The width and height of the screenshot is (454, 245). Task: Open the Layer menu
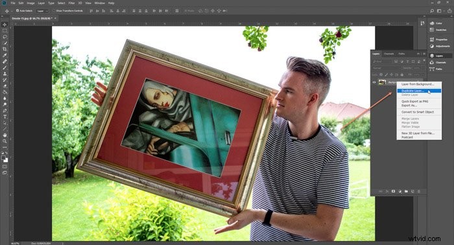click(42, 3)
